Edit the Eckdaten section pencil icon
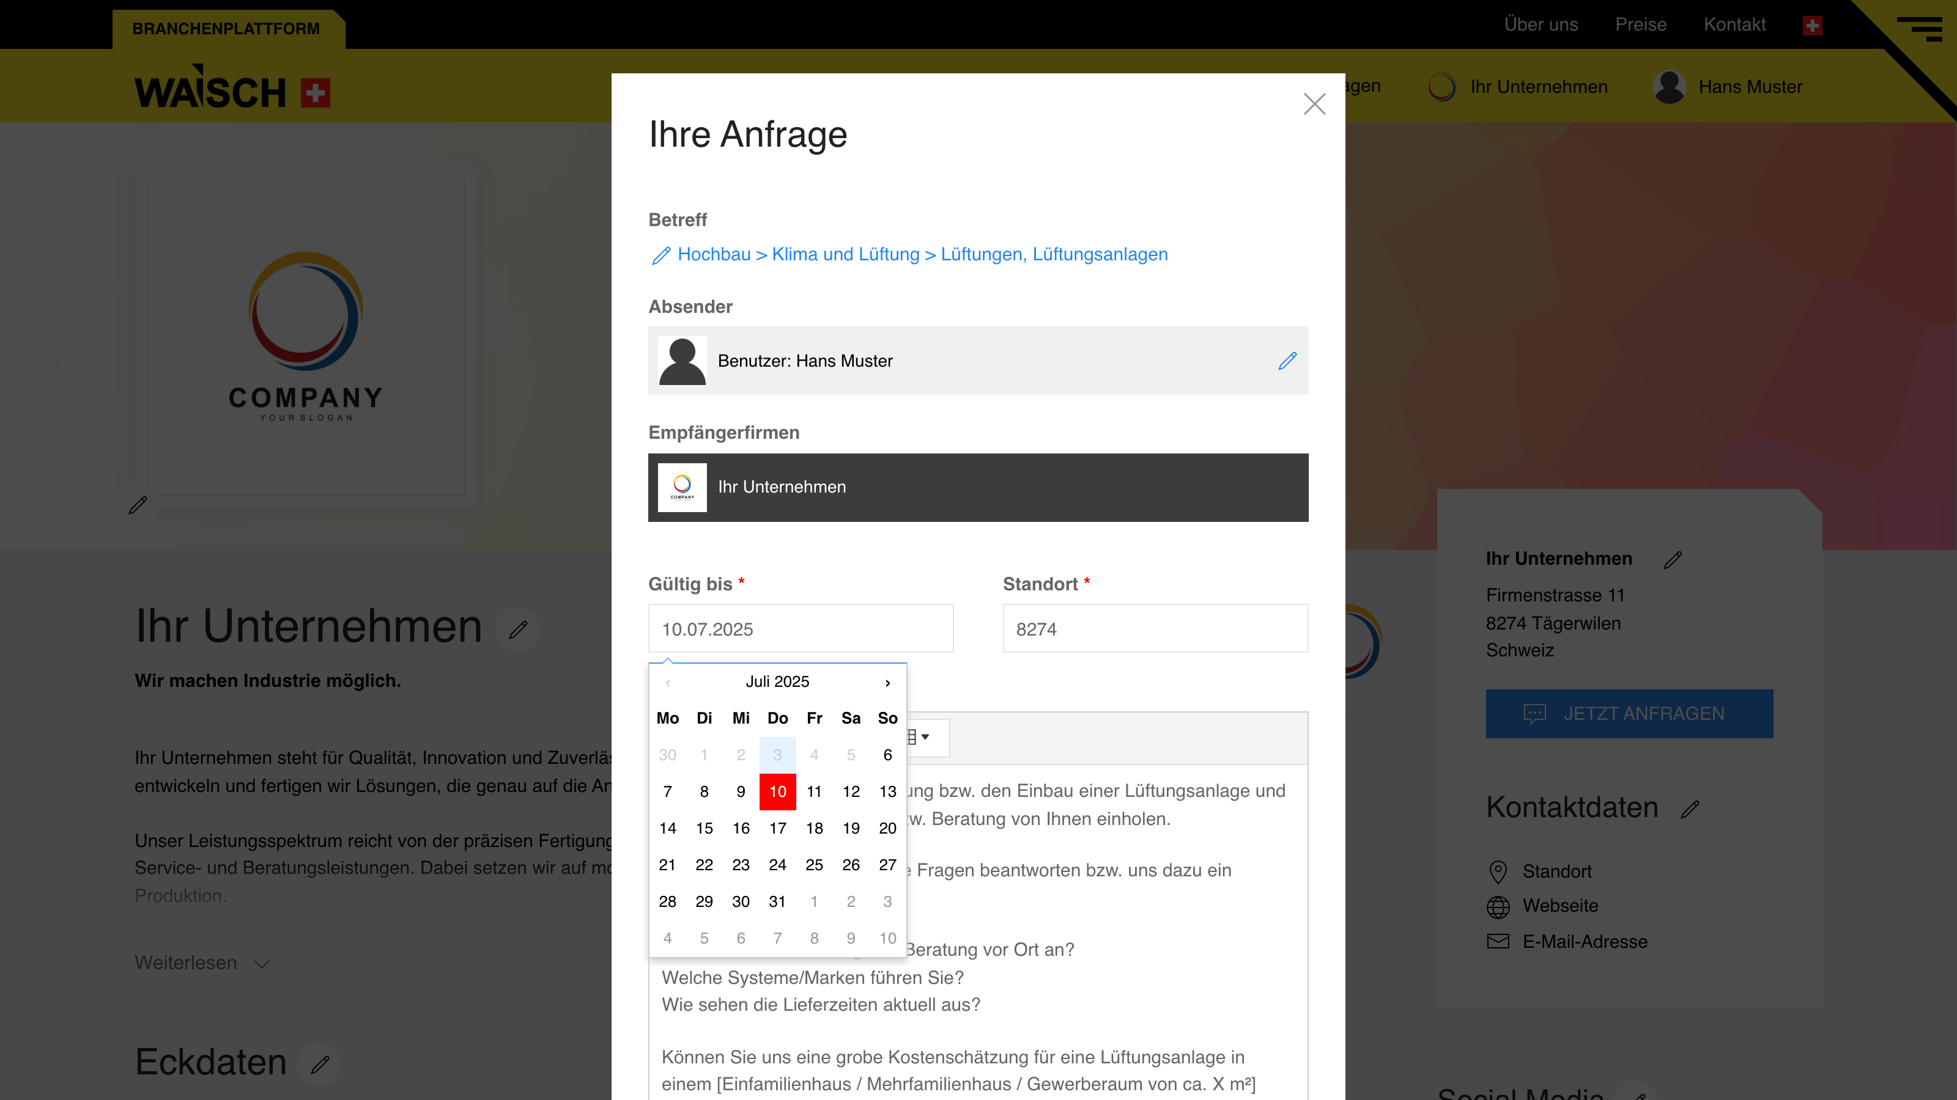Image resolution: width=1957 pixels, height=1100 pixels. tap(320, 1065)
